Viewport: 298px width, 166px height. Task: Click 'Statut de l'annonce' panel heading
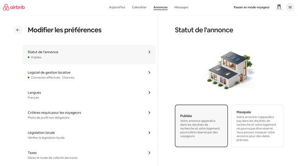point(204,30)
